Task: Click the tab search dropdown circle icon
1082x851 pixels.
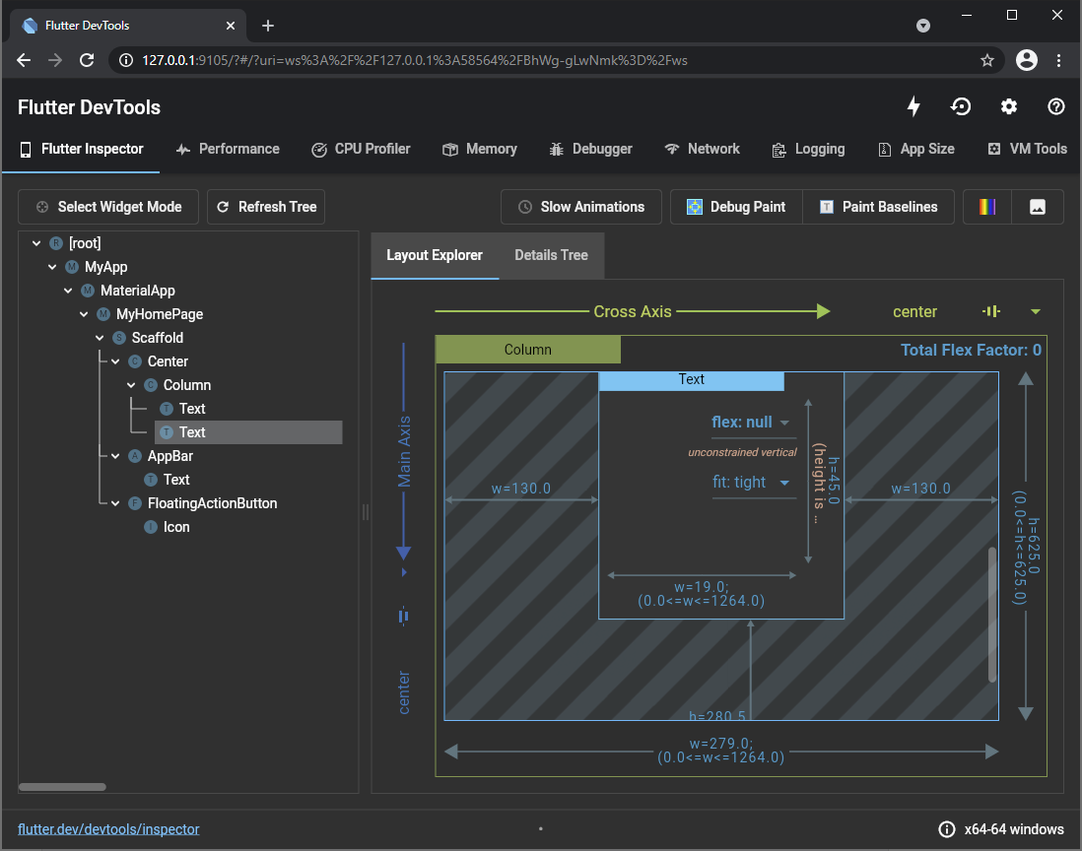Action: click(x=922, y=26)
